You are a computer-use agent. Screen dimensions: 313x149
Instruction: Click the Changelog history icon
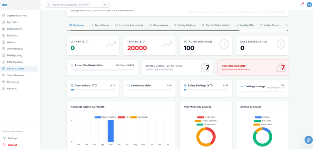pyautogui.click(x=3, y=82)
